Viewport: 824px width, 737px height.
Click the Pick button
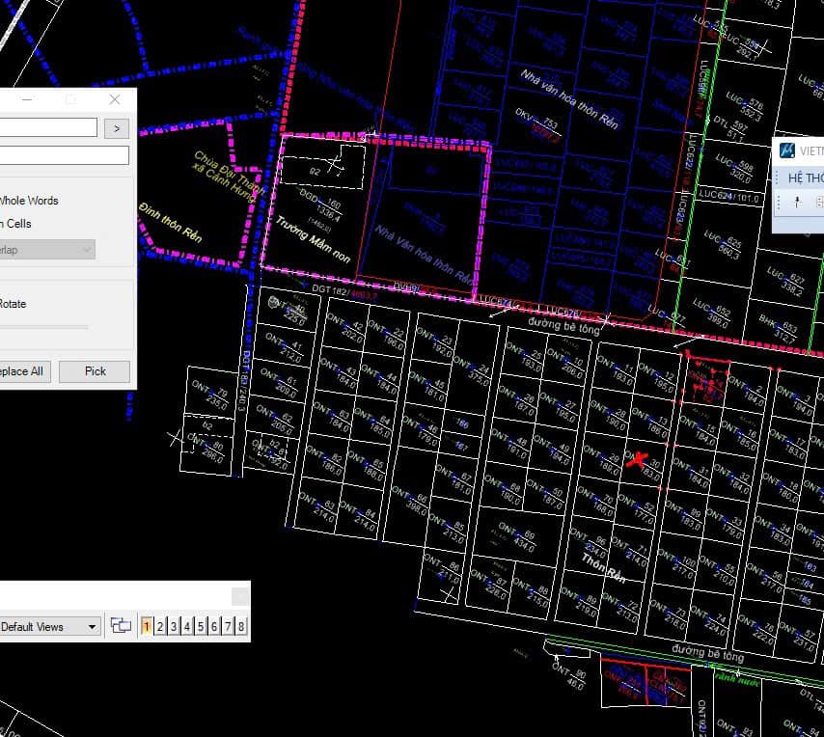95,371
